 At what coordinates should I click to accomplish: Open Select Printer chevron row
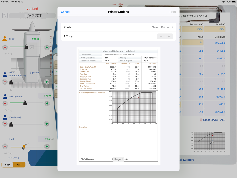pos(118,27)
